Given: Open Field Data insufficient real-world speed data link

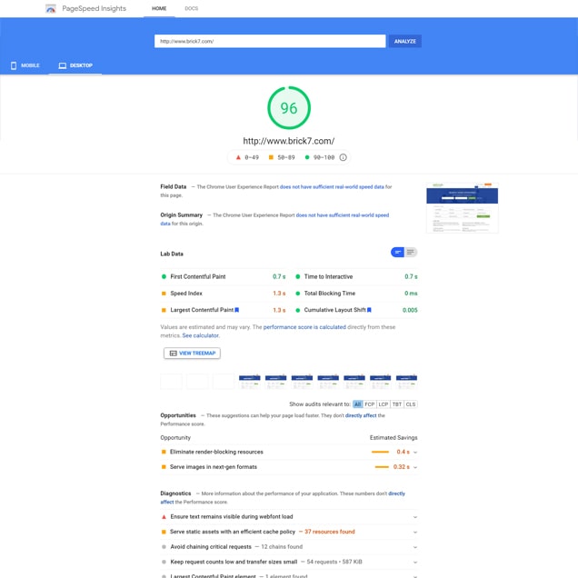Looking at the screenshot, I should tap(332, 187).
